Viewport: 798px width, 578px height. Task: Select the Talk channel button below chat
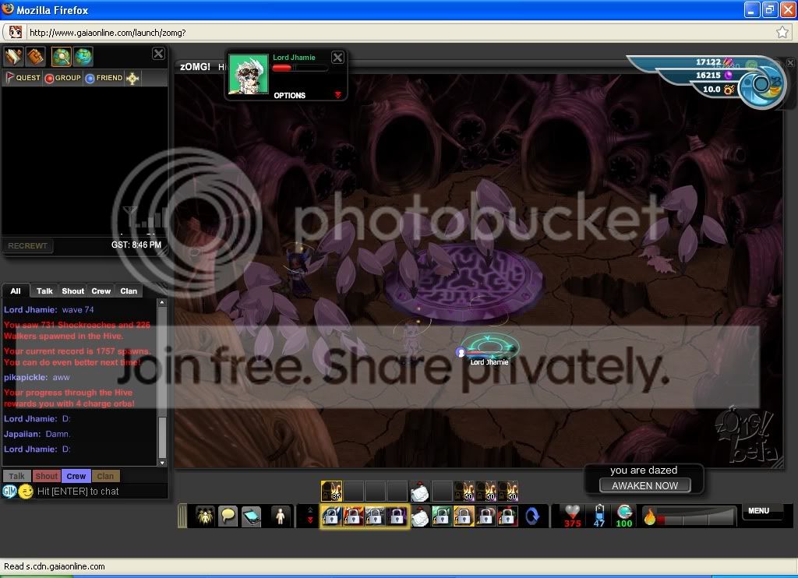click(x=17, y=476)
